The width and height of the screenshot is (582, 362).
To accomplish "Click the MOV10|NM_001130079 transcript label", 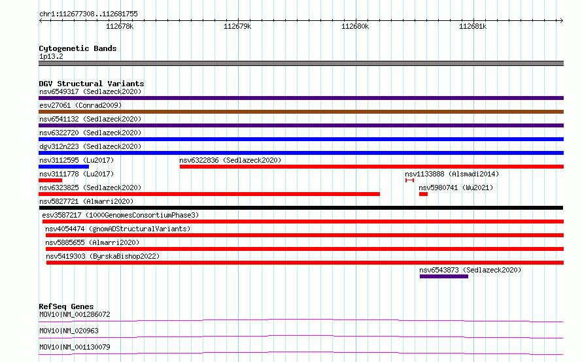I will coord(75,347).
